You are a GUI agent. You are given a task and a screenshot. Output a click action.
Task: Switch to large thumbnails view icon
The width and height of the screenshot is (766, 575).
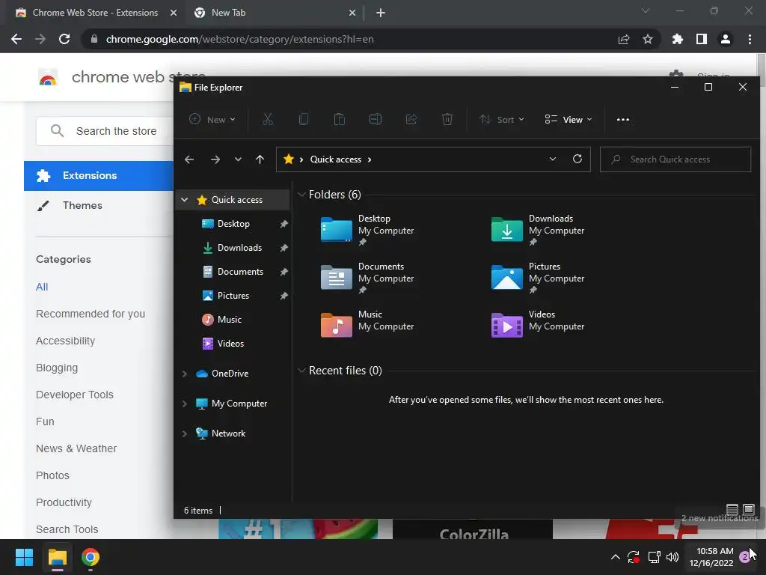[748, 509]
